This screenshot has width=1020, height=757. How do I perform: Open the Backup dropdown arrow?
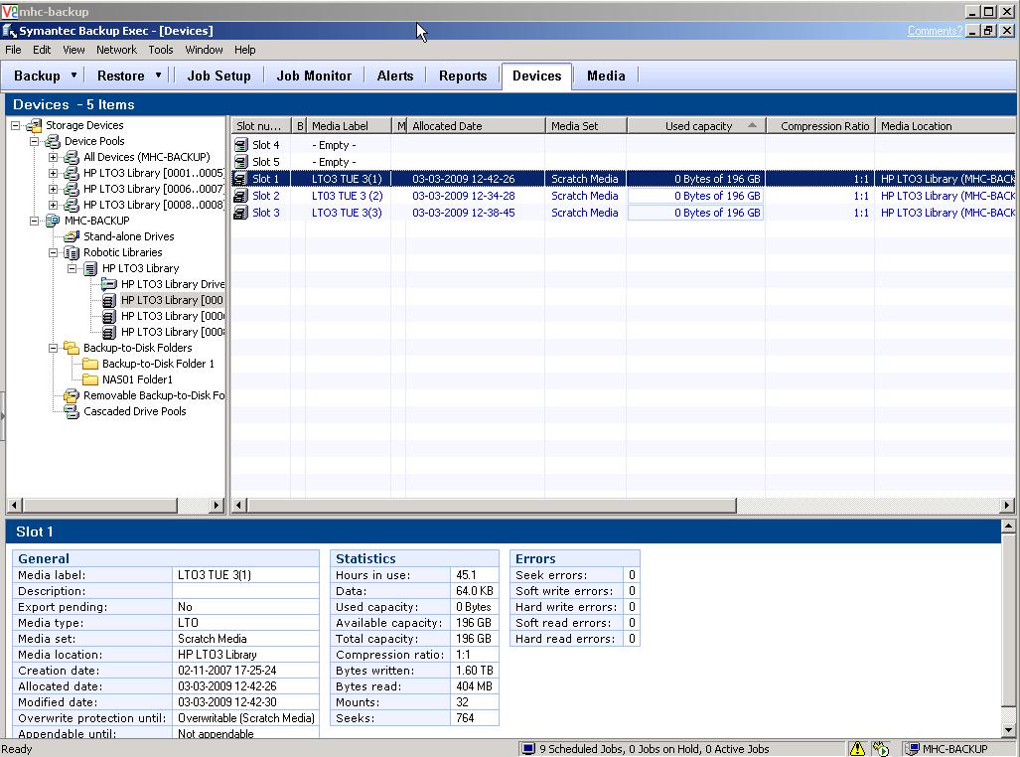coord(74,76)
